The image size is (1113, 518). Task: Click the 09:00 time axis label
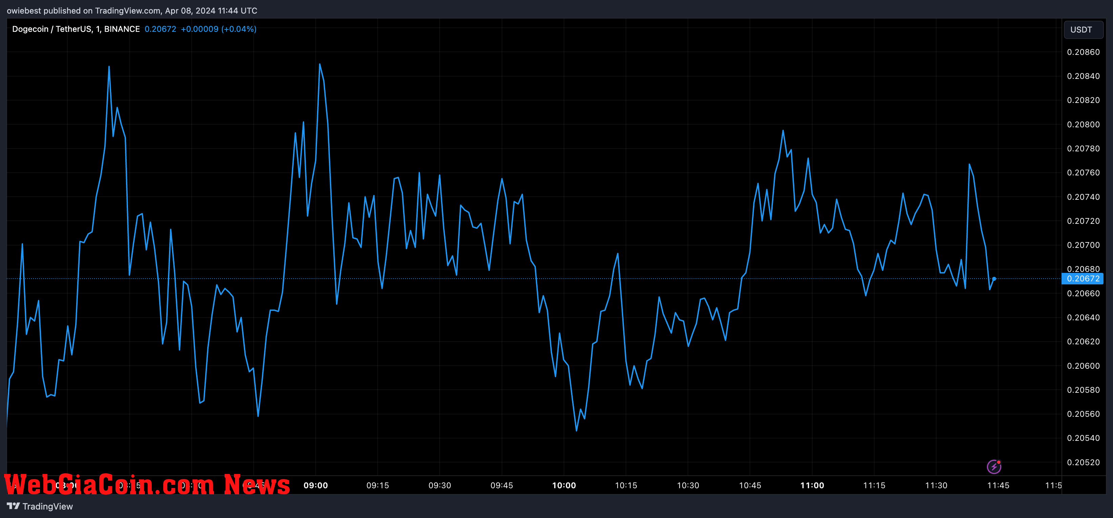pos(315,485)
